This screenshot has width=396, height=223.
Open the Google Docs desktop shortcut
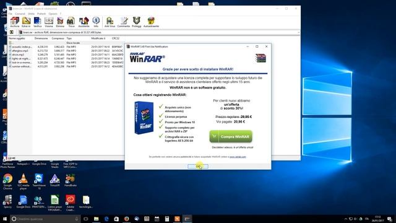pos(24,201)
